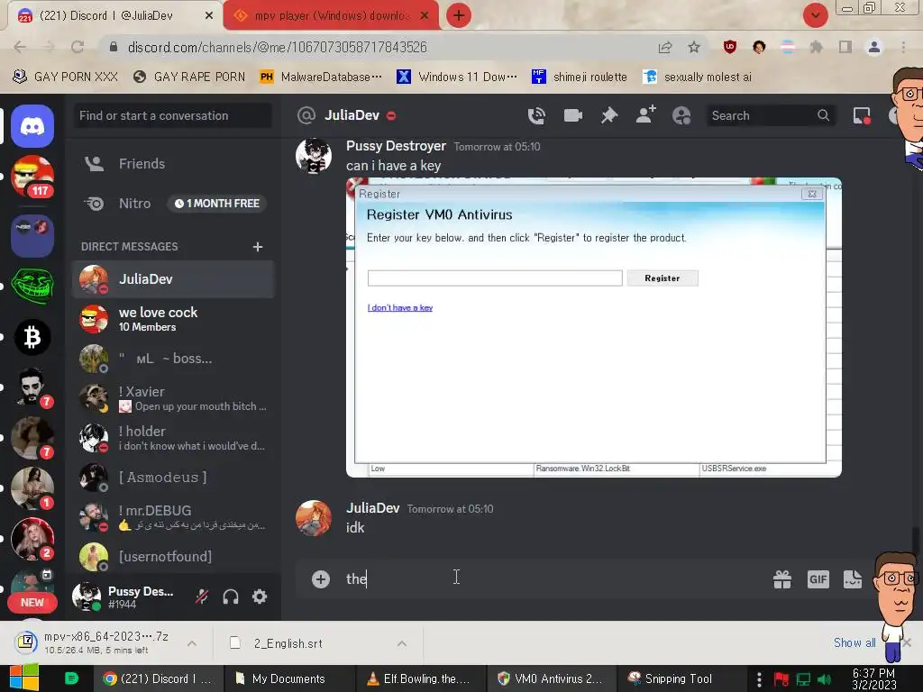Image resolution: width=923 pixels, height=692 pixels.
Task: Toggle the browser side panel
Action: 845,47
